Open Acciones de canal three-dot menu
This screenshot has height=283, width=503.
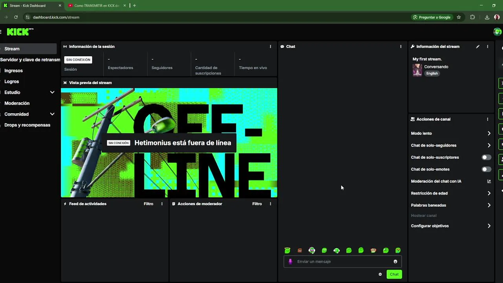[x=488, y=119]
